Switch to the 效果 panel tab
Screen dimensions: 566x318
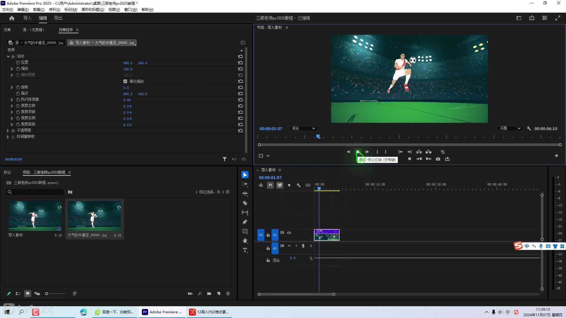tap(7, 30)
